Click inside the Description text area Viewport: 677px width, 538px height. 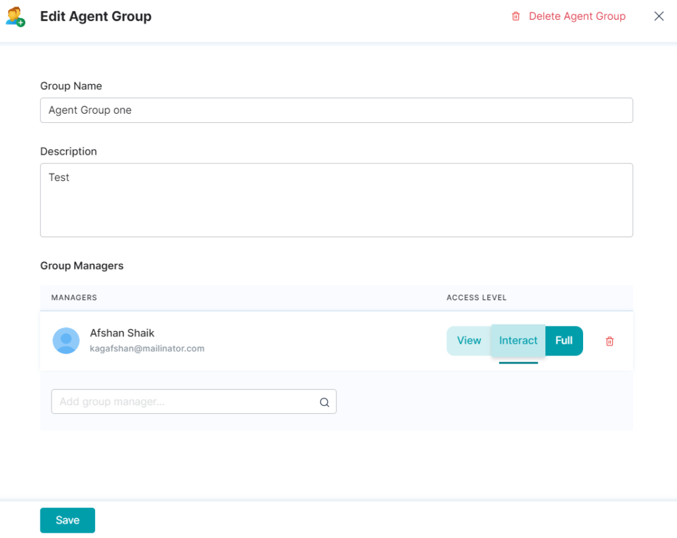pos(337,198)
